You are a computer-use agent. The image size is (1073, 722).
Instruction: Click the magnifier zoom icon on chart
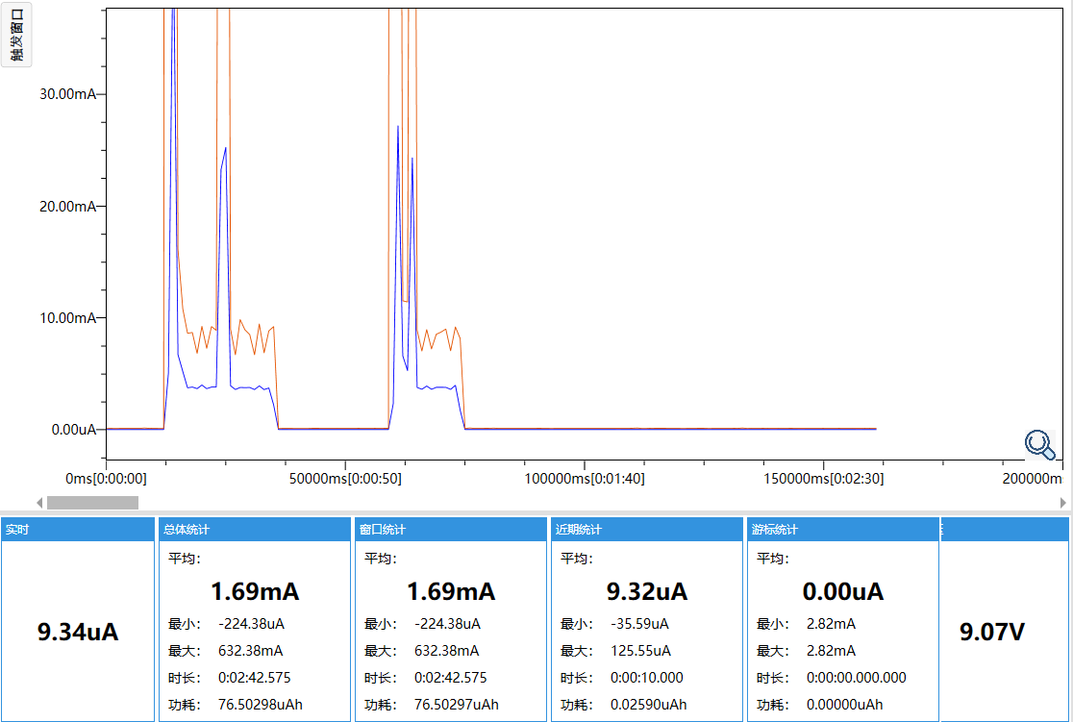pyautogui.click(x=1039, y=443)
